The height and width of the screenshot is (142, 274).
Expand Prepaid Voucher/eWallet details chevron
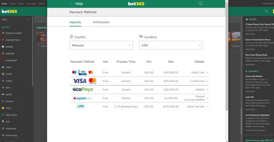[x=207, y=98]
